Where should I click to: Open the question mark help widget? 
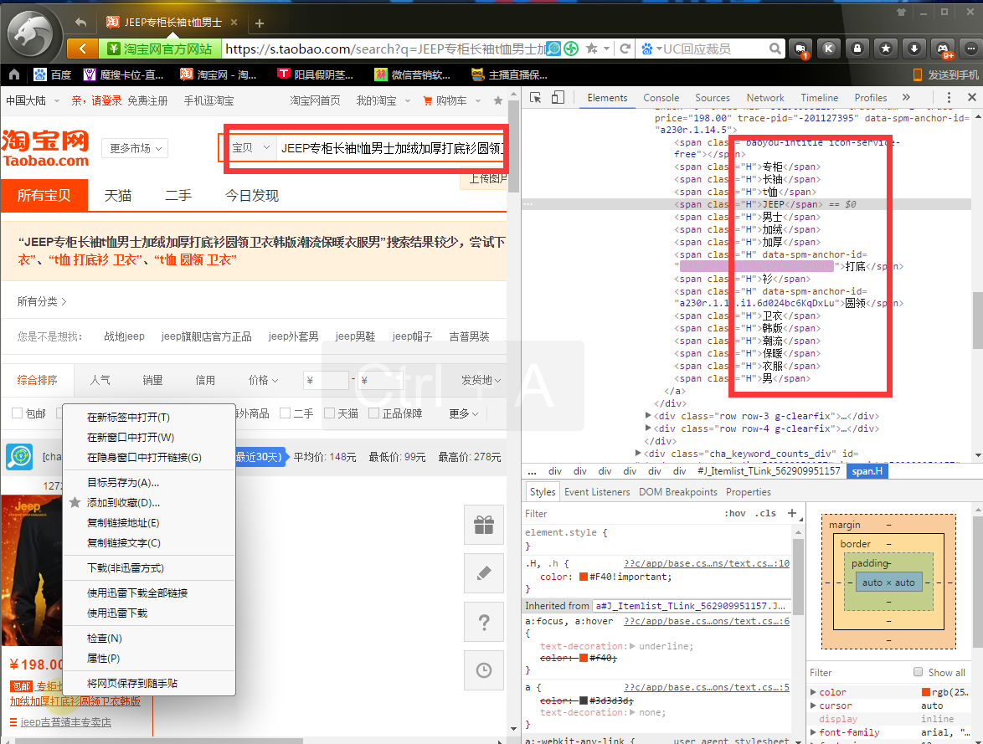point(484,622)
